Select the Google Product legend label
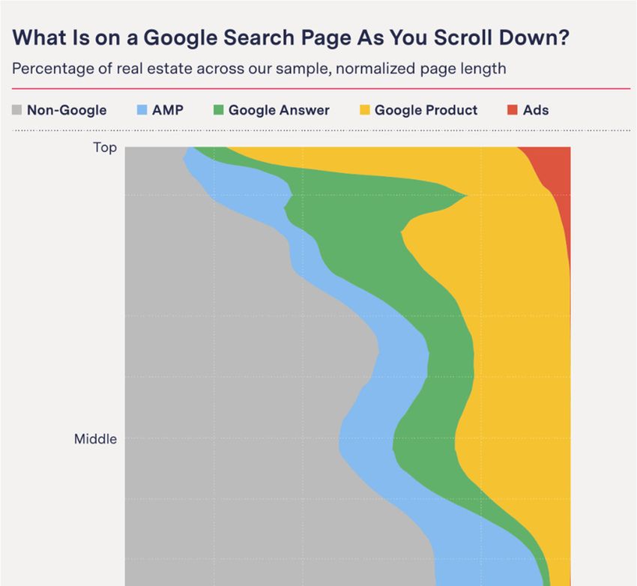The image size is (637, 586). pyautogui.click(x=426, y=110)
